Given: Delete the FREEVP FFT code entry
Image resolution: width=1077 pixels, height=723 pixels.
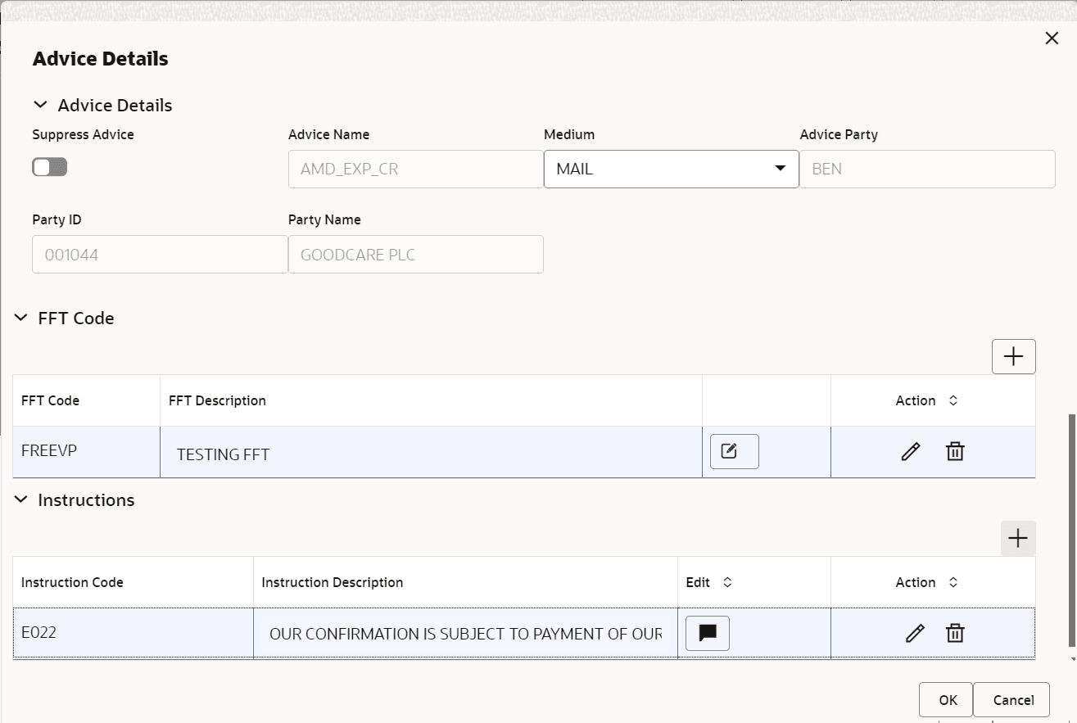Looking at the screenshot, I should click(x=954, y=451).
